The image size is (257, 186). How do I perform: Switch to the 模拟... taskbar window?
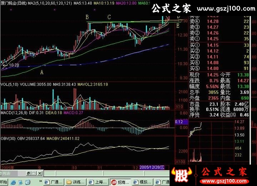tap(142, 182)
